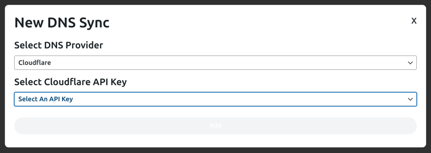Image resolution: width=431 pixels, height=153 pixels.
Task: Click the disabled Add button
Action: [215, 126]
